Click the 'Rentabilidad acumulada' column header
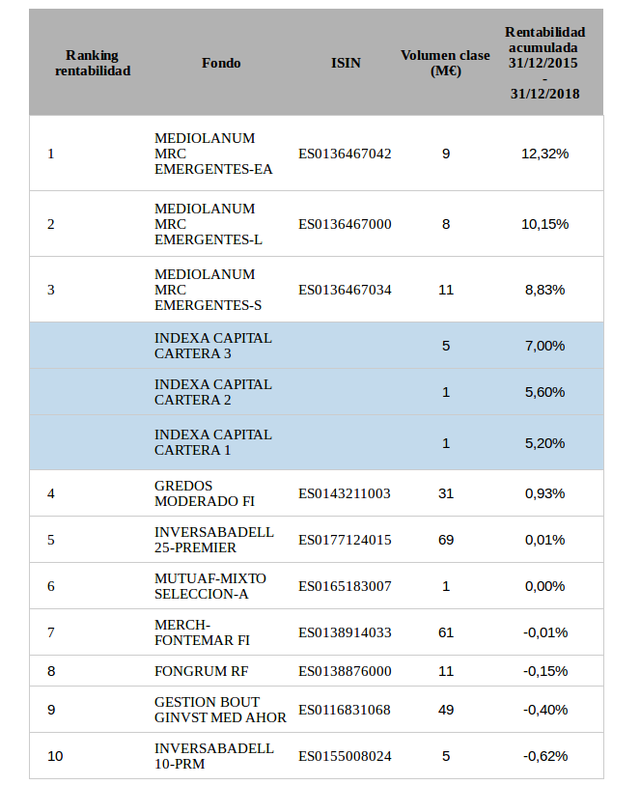 point(544,63)
